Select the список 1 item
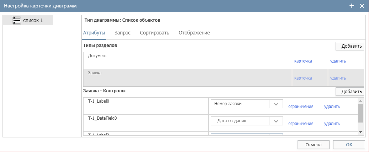 [x=33, y=21]
